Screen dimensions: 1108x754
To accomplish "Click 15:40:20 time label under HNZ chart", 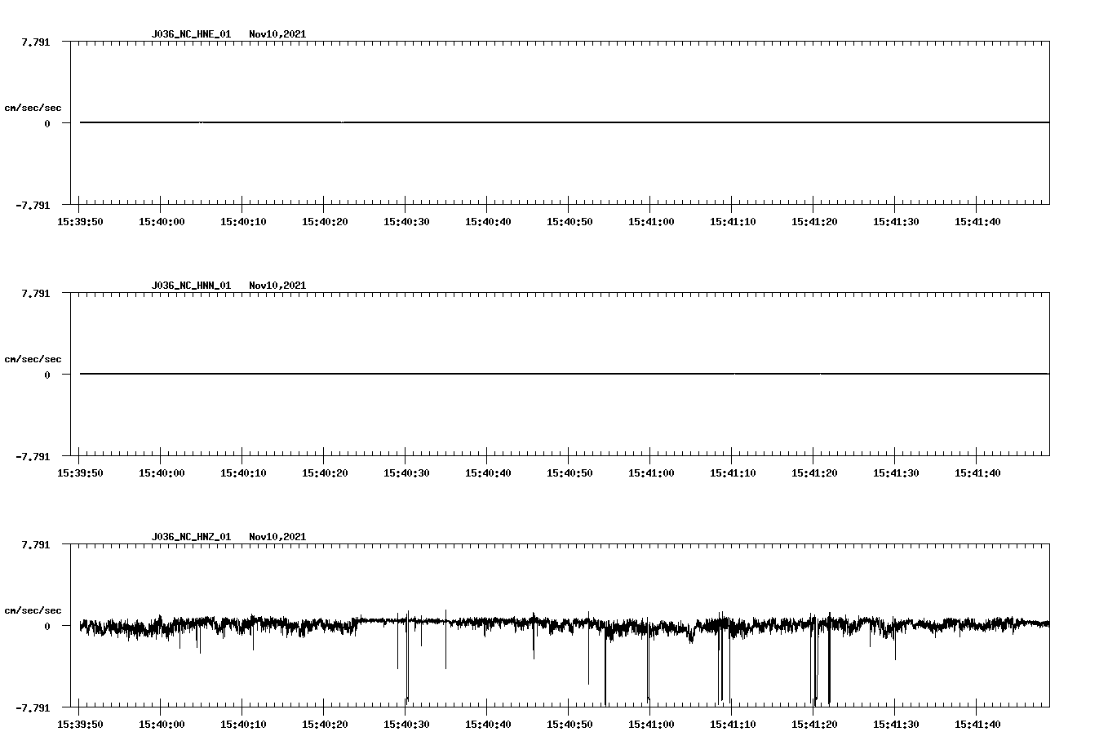I will click(x=325, y=725).
